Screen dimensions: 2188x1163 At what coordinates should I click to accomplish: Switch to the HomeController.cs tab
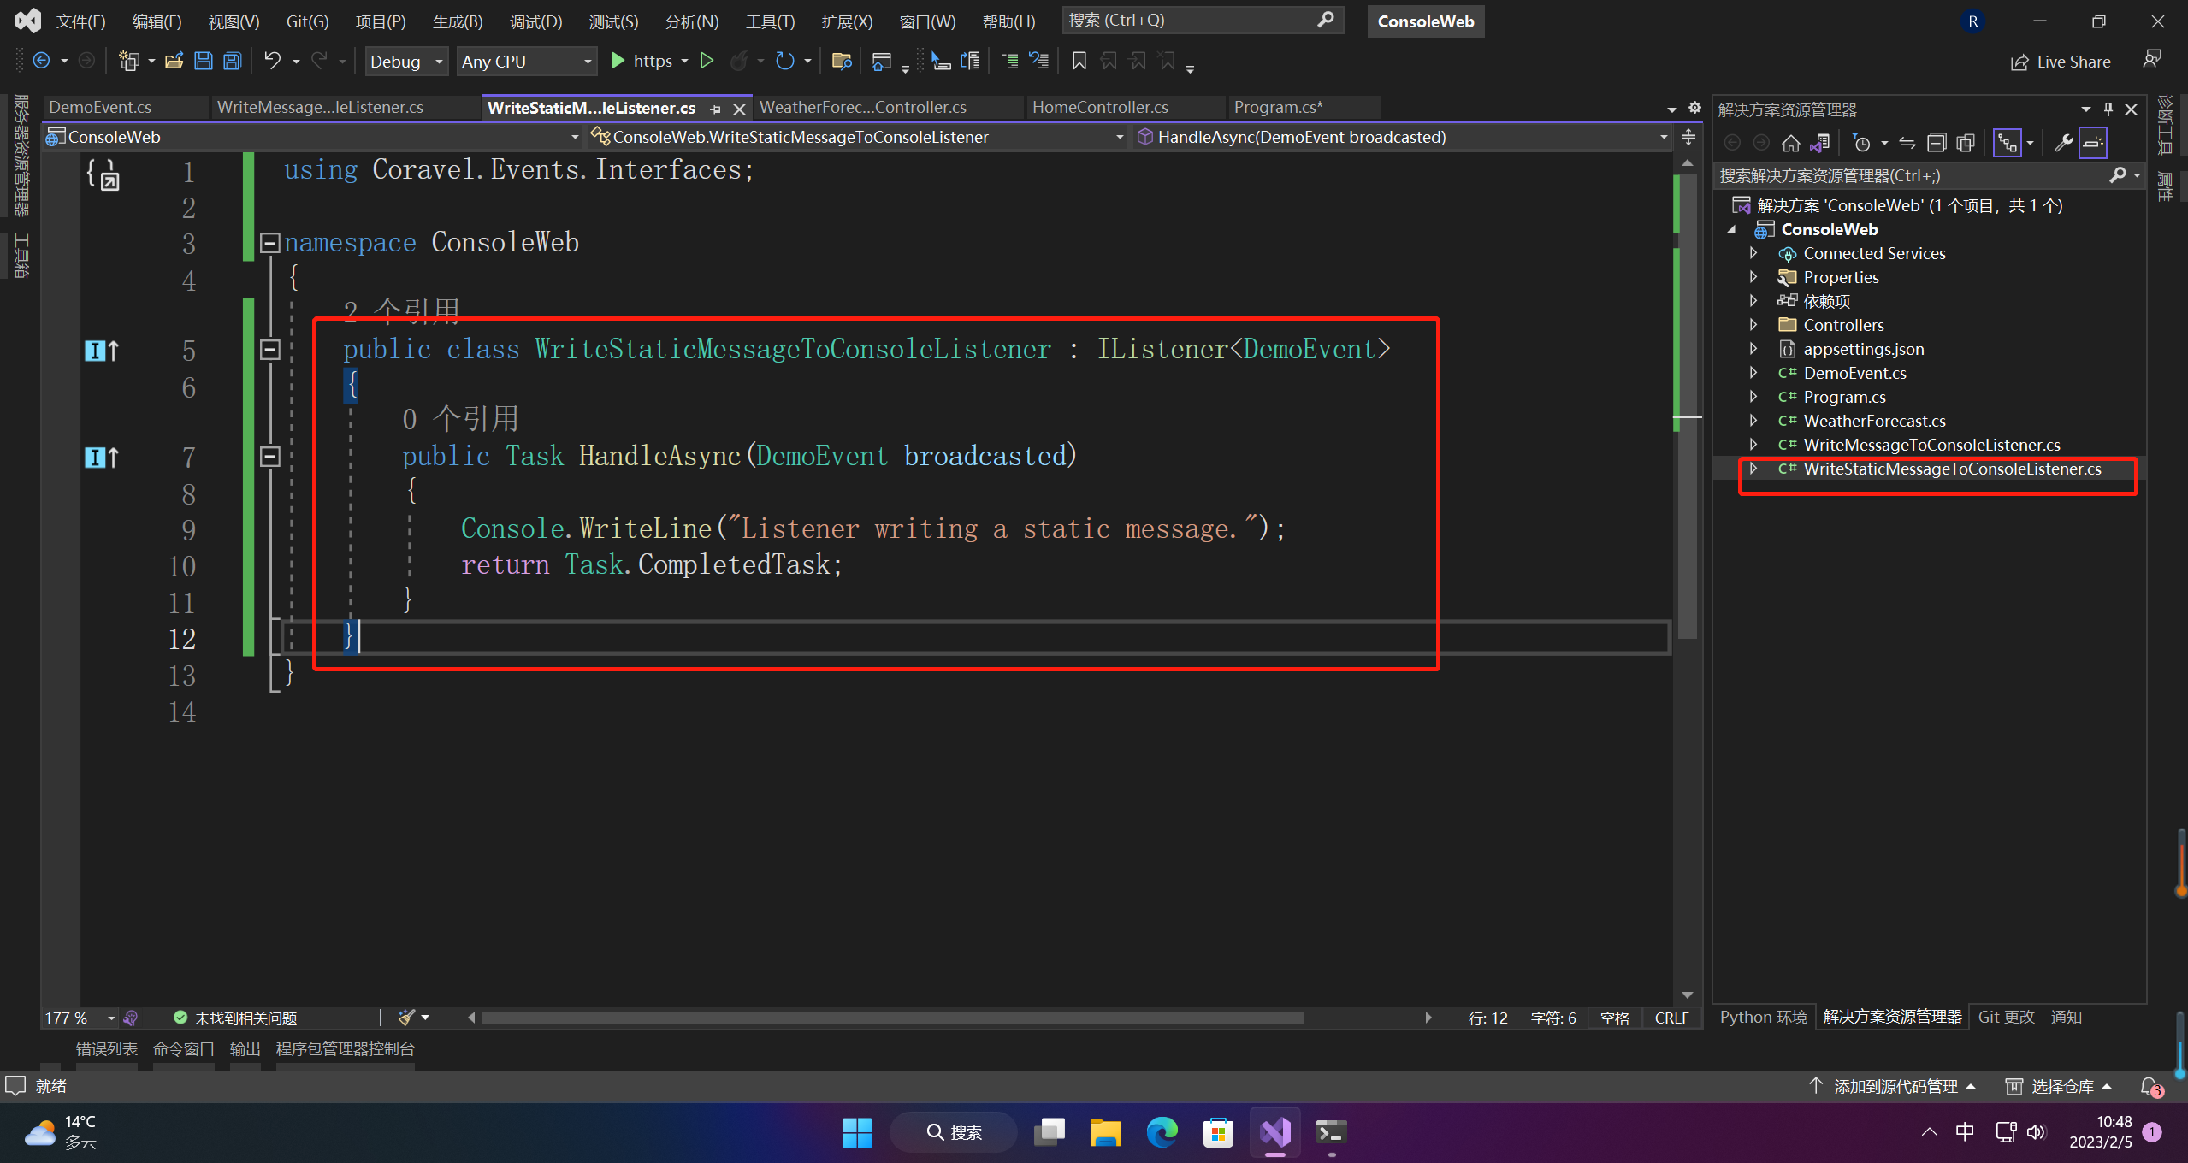point(1100,107)
